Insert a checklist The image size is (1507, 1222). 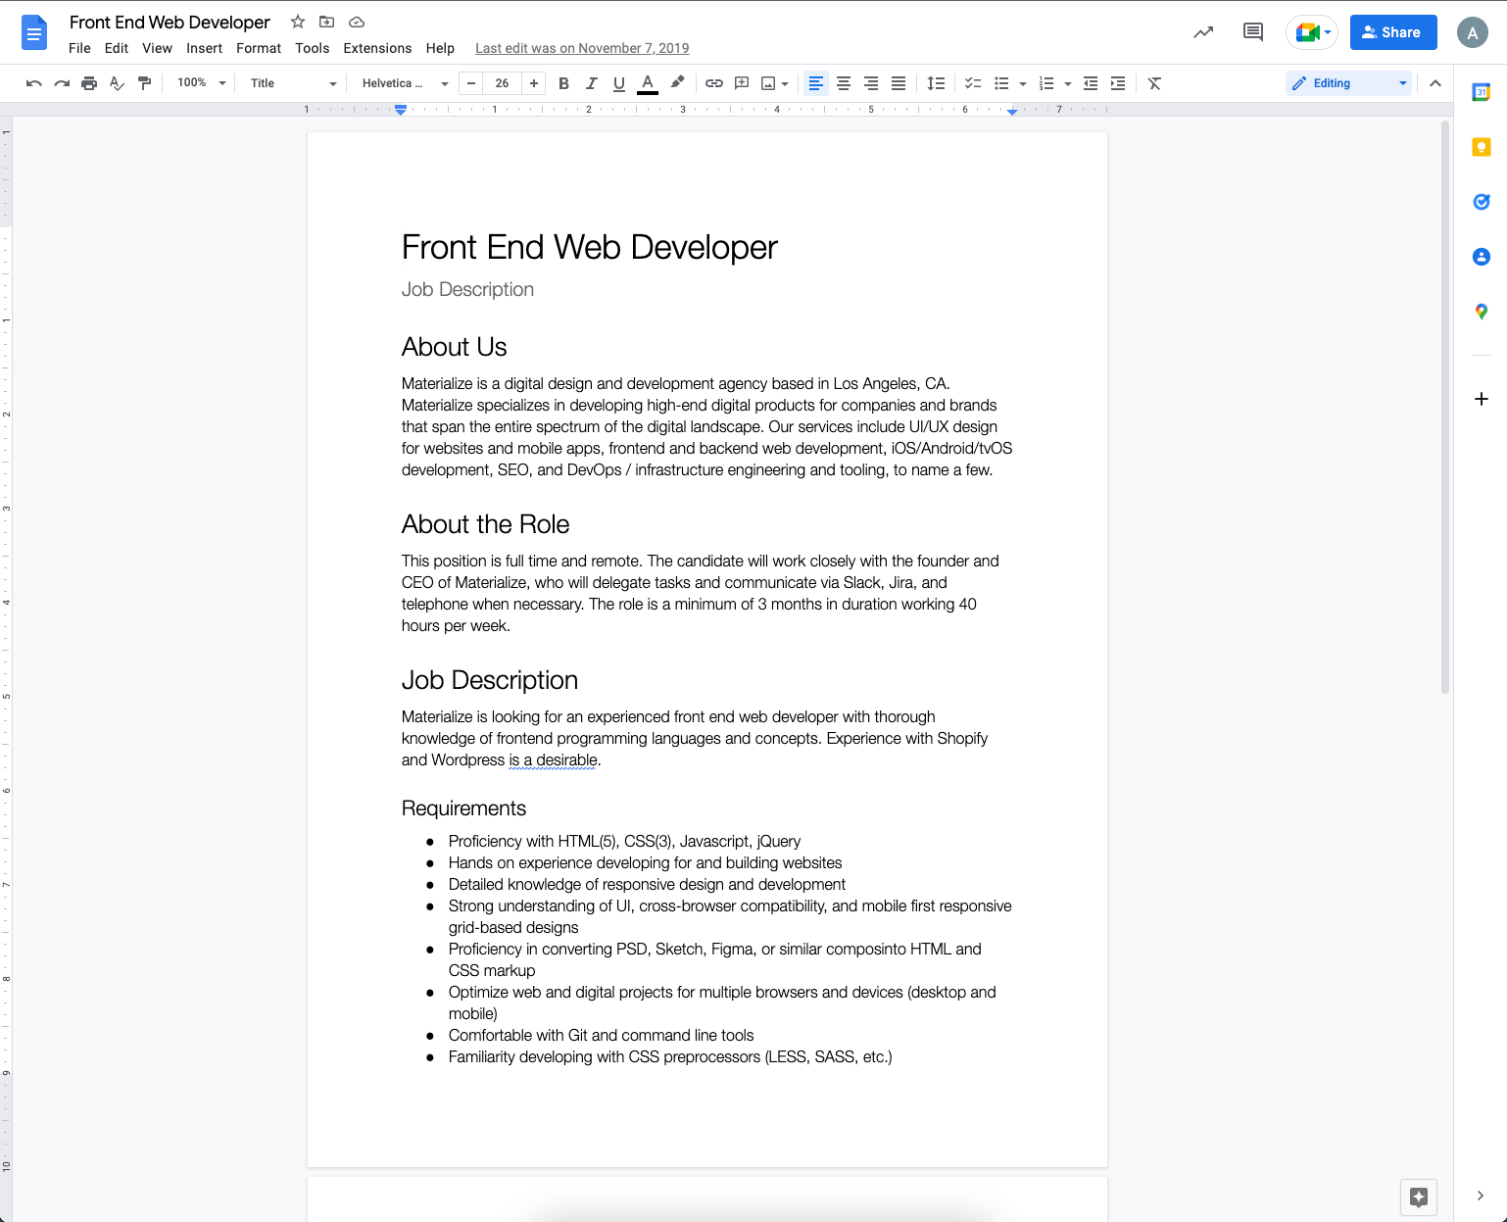(973, 83)
